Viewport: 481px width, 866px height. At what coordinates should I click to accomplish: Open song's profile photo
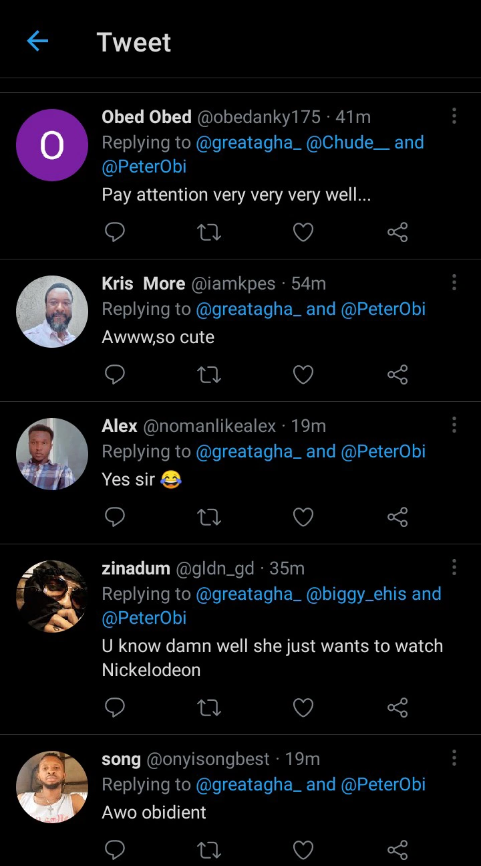[x=52, y=786]
